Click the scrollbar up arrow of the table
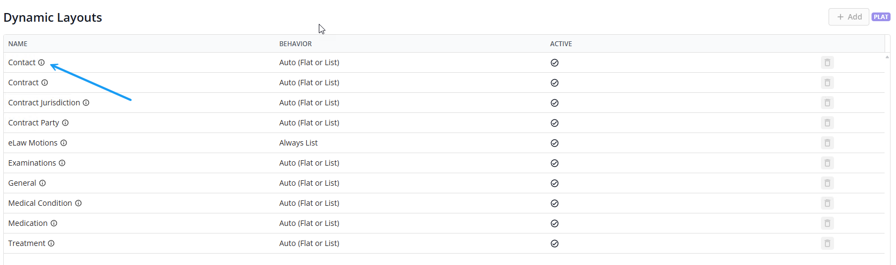This screenshot has width=896, height=265. tap(887, 56)
